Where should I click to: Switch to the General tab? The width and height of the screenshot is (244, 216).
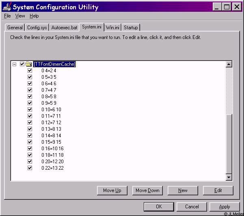15,28
